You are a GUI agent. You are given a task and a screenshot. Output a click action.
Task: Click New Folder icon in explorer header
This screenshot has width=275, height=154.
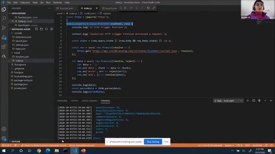coord(41,29)
